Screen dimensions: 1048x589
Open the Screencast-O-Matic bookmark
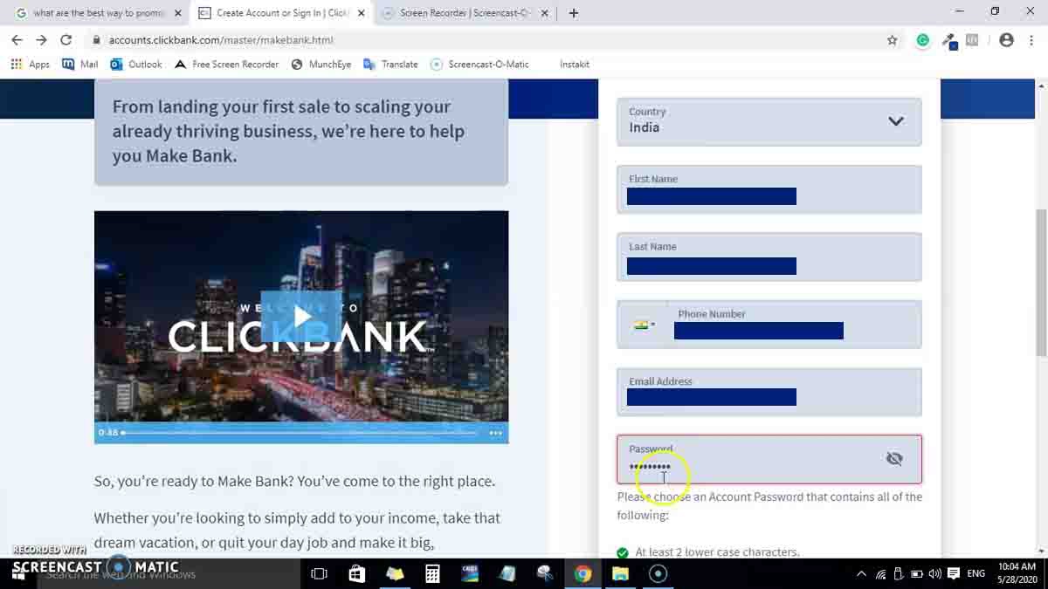click(x=479, y=65)
